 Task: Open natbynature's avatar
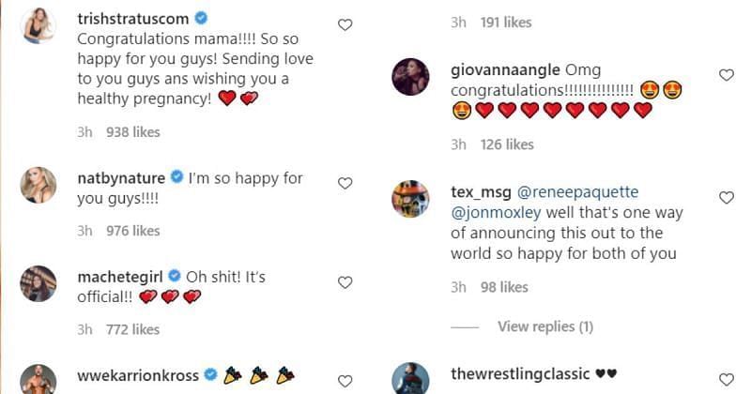tap(38, 184)
